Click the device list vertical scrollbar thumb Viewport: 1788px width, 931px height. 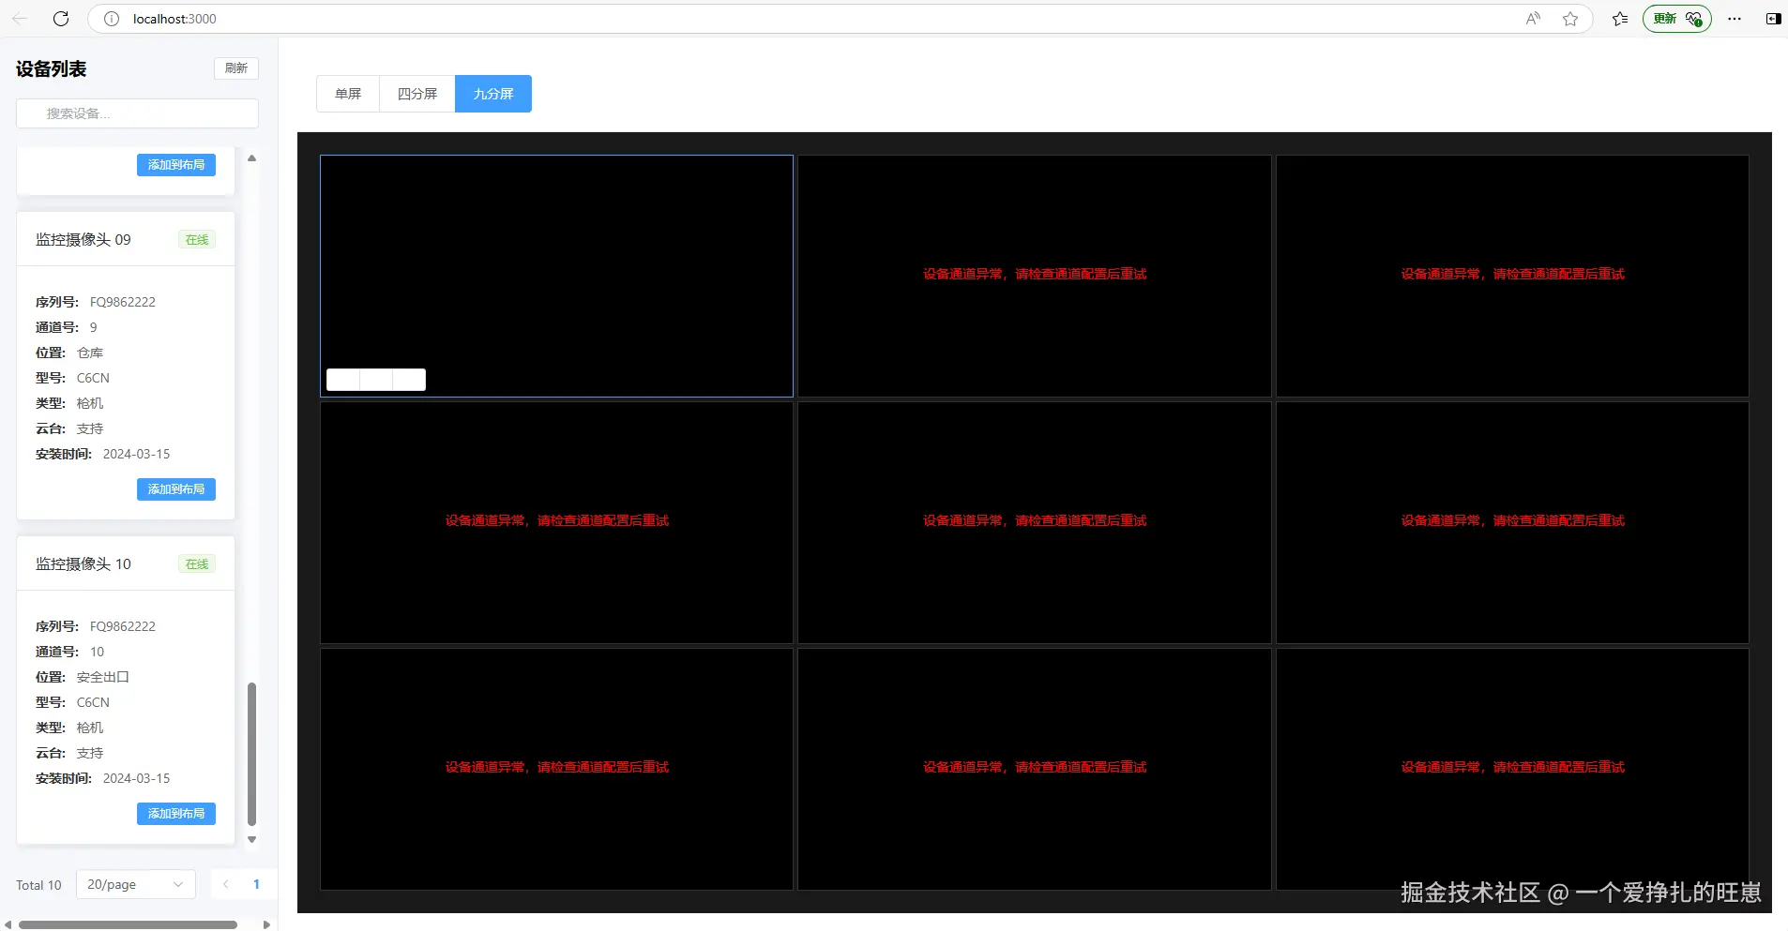251,754
